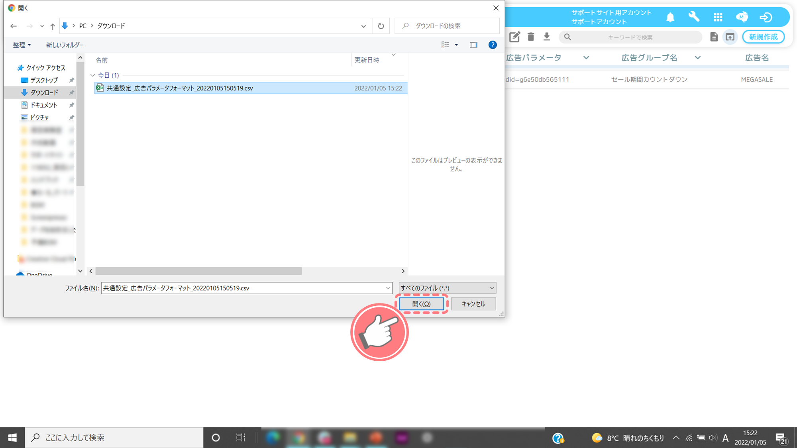The width and height of the screenshot is (797, 448).
Task: Open the すべてのファイル type dropdown
Action: [x=448, y=288]
